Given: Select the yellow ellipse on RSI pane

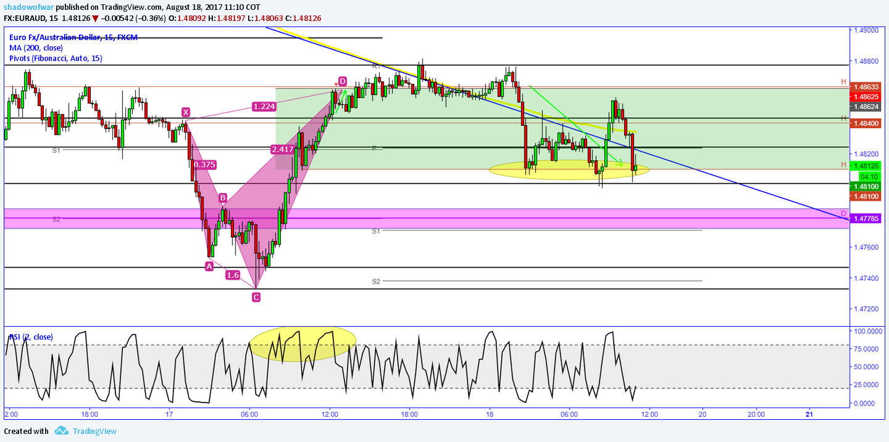Looking at the screenshot, I should tap(303, 344).
